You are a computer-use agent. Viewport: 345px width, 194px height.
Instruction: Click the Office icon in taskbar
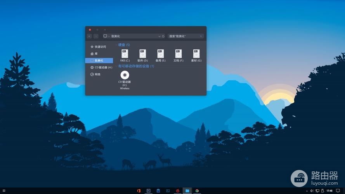point(139,191)
